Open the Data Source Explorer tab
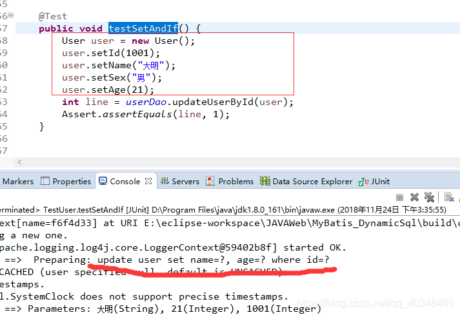The height and width of the screenshot is (315, 460). click(306, 182)
